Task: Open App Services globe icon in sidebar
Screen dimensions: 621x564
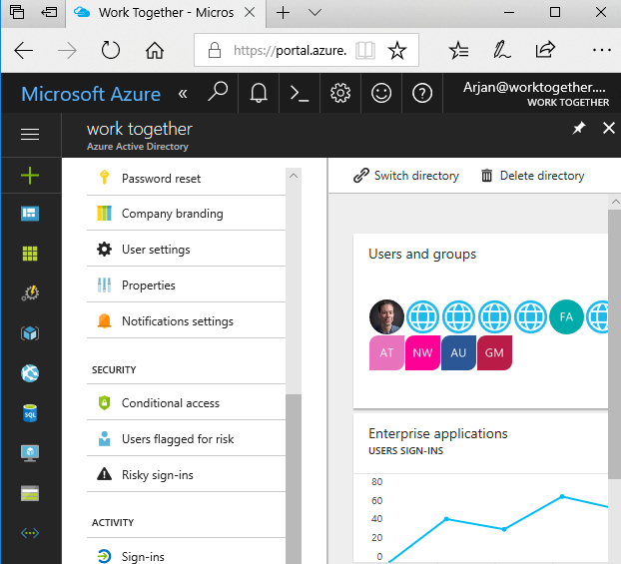Action: click(x=30, y=373)
